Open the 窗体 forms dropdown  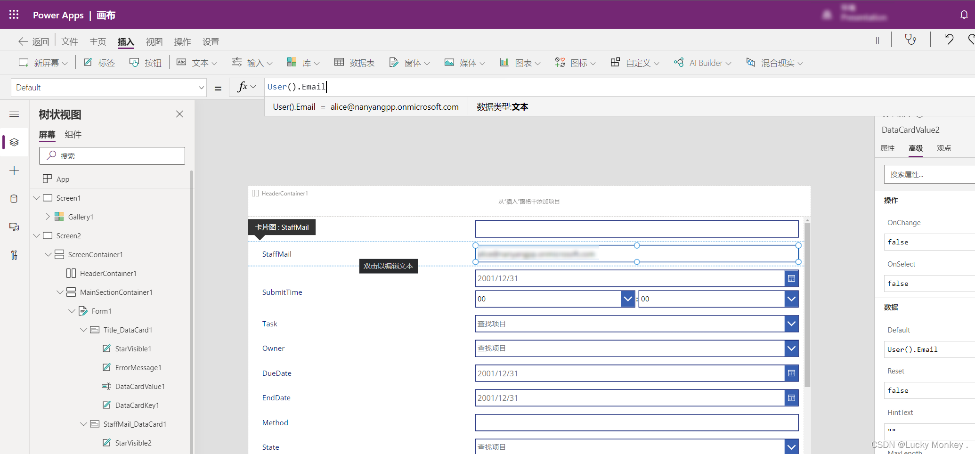(409, 63)
